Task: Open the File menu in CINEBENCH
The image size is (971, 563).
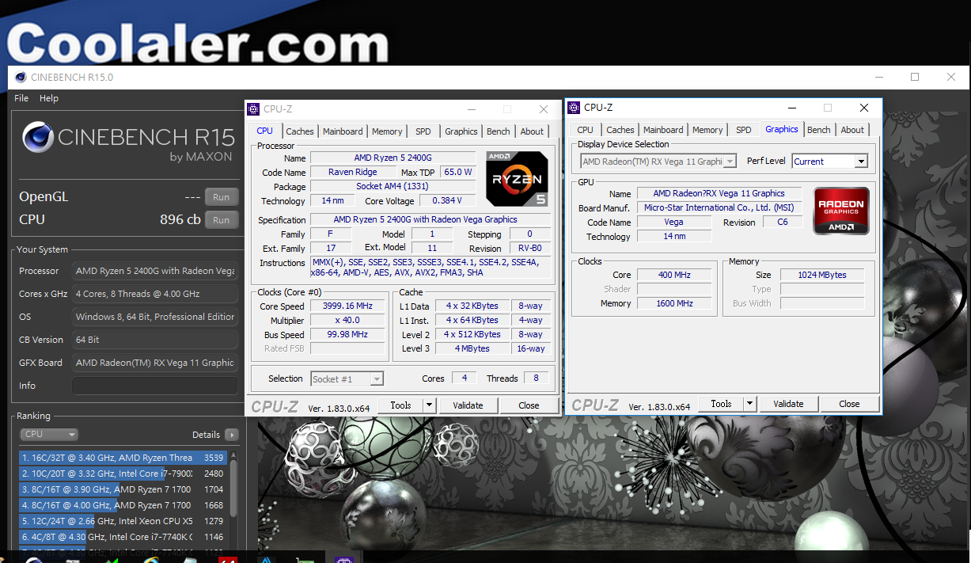Action: coord(21,98)
